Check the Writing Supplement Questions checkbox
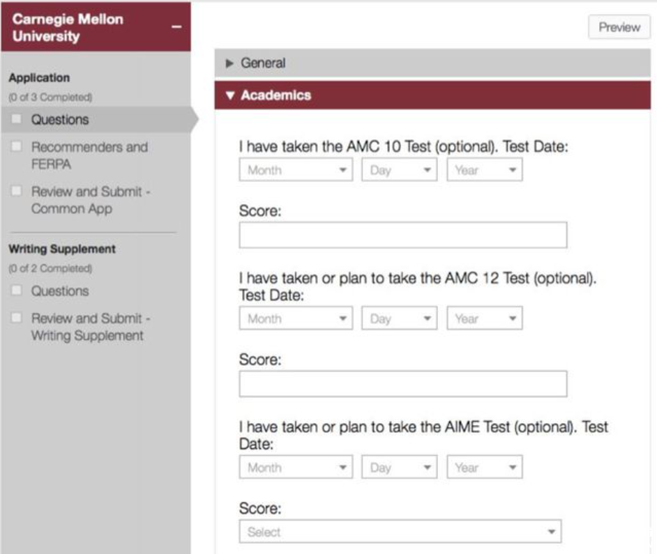The width and height of the screenshot is (657, 554). tap(17, 290)
